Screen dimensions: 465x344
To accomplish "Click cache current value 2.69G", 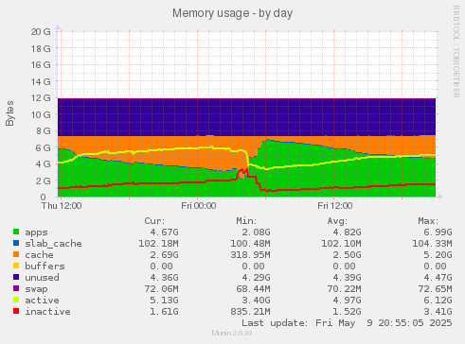I will [x=164, y=255].
